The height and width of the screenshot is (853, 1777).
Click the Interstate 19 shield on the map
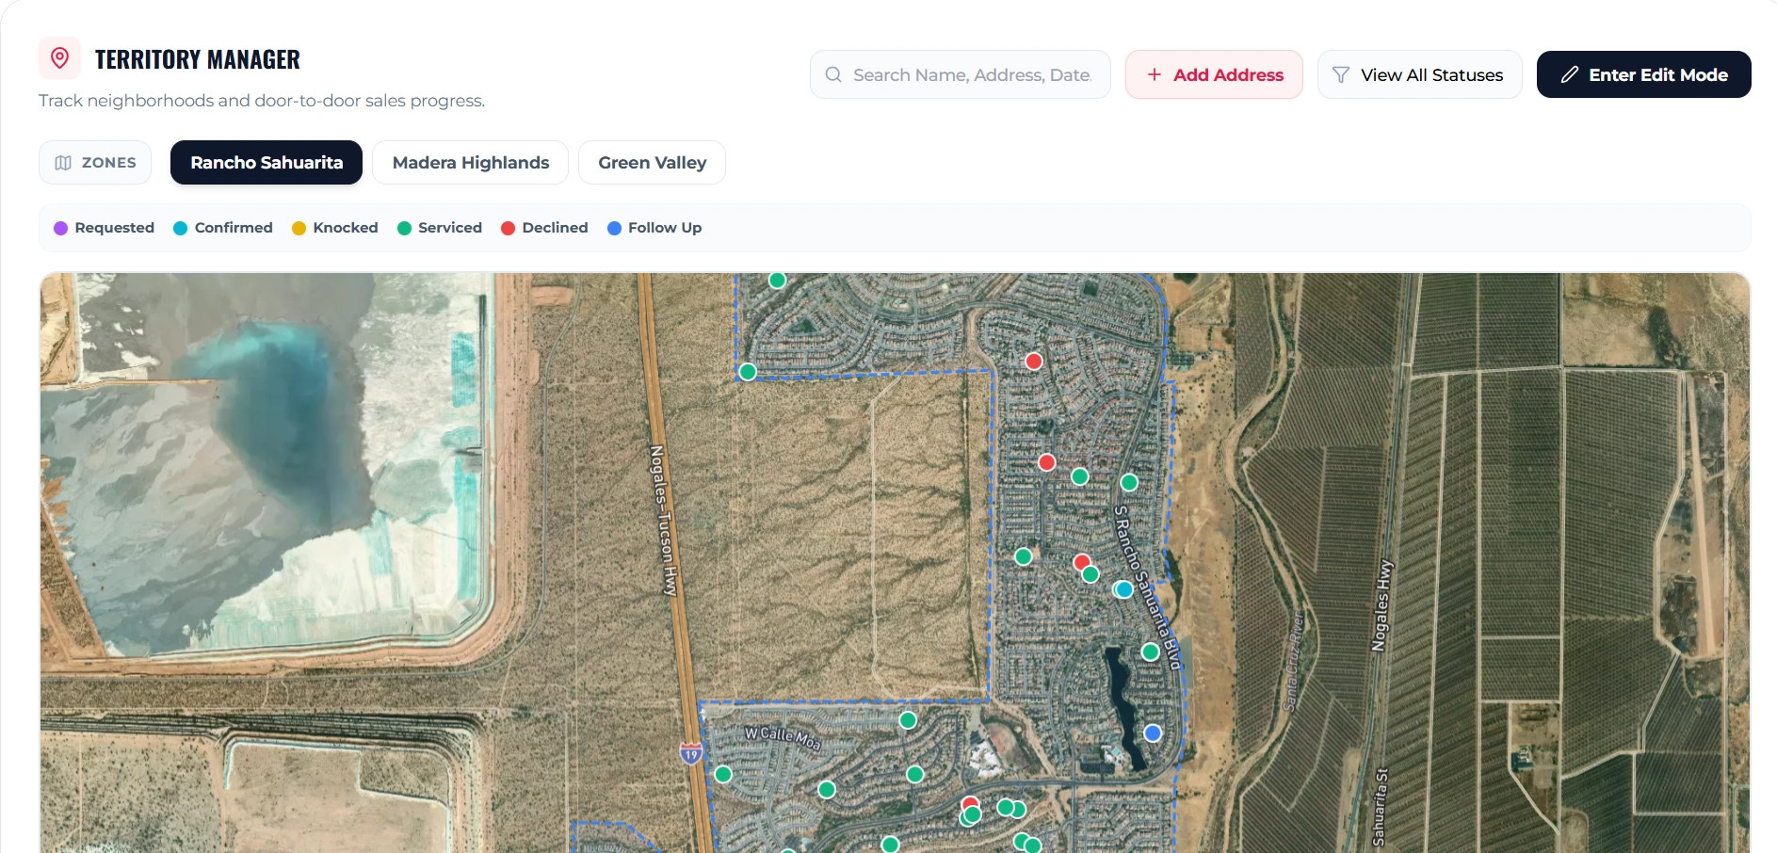point(691,752)
